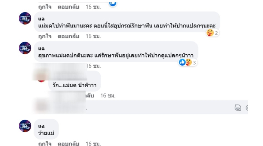Click avatar of comment about ใส่อุปกรณ์รักษาฟัน
263x146 pixels.
(25, 18)
